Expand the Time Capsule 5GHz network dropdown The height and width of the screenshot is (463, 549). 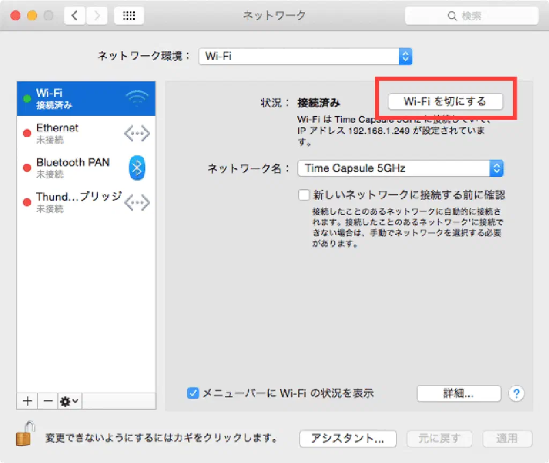tap(400, 168)
